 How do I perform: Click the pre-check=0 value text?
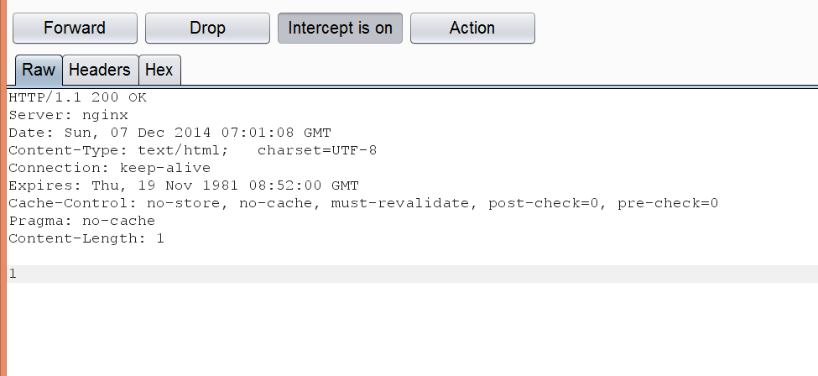pyautogui.click(x=668, y=203)
